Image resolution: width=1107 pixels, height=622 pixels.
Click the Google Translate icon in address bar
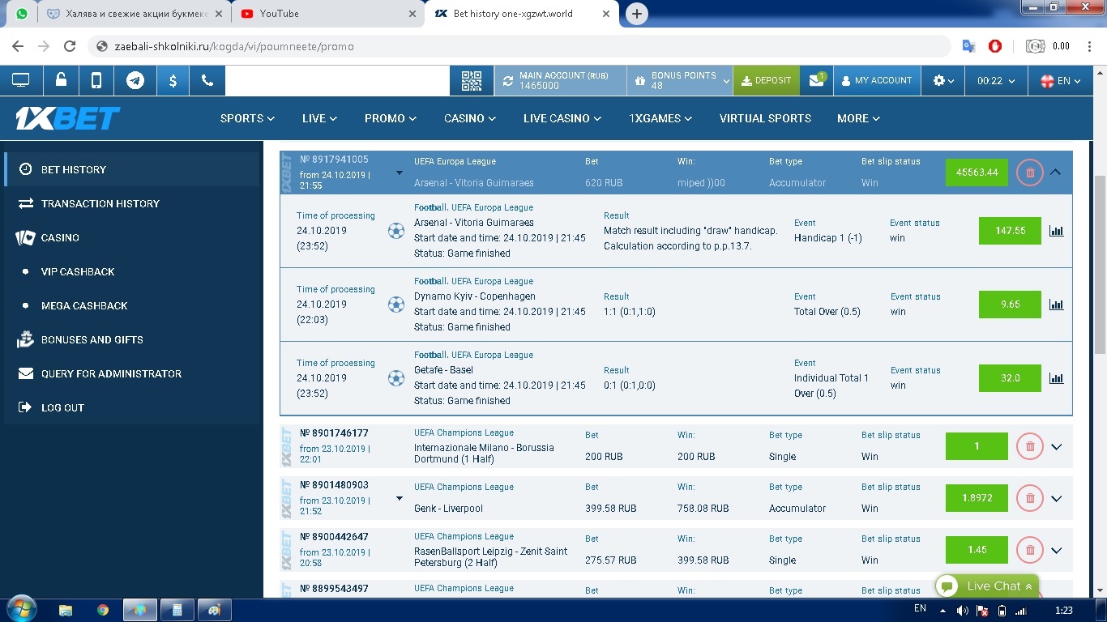point(968,46)
